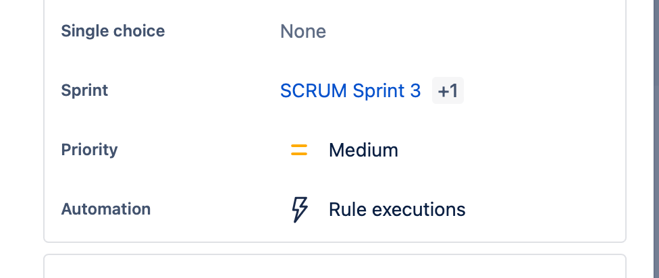
Task: Click the +1 additional sprints badge
Action: [448, 90]
